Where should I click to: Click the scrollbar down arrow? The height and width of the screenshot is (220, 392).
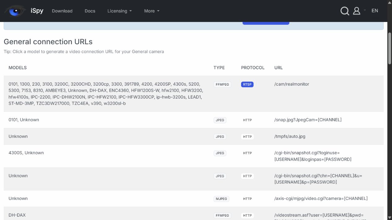(390, 218)
